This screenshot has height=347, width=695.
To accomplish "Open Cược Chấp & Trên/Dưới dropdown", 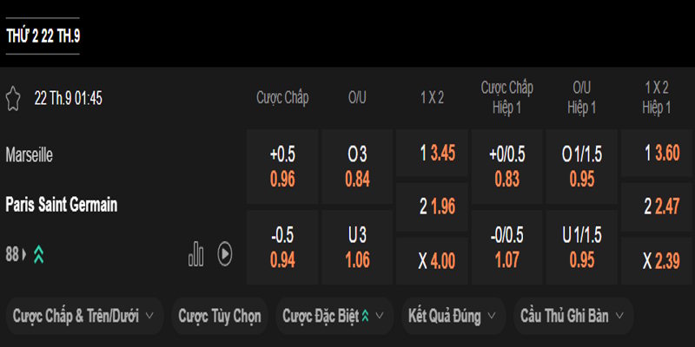I will [x=83, y=317].
